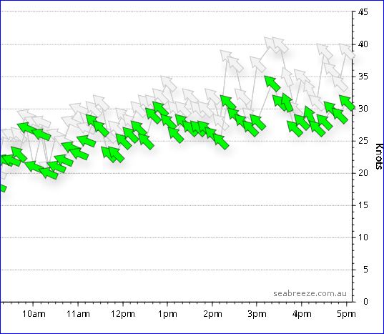Screen dimensions: 384x334
Task: Click the 10am time axis label
Action: point(34,314)
